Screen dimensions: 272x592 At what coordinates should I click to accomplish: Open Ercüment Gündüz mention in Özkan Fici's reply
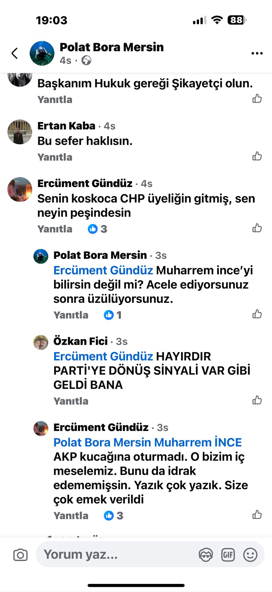[103, 356]
